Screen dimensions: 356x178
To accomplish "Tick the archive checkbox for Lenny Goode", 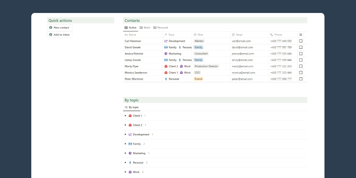I will point(301,60).
